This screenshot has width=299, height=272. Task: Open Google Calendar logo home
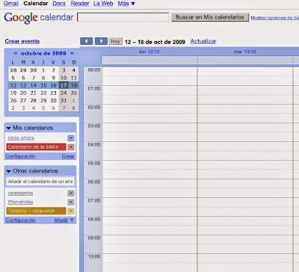pyautogui.click(x=39, y=18)
